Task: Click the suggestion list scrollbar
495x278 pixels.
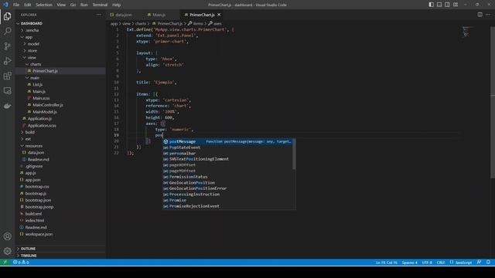Action: [x=294, y=154]
